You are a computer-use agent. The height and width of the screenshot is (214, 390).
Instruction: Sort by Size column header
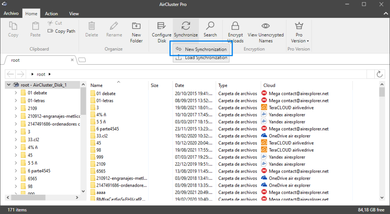pos(155,86)
